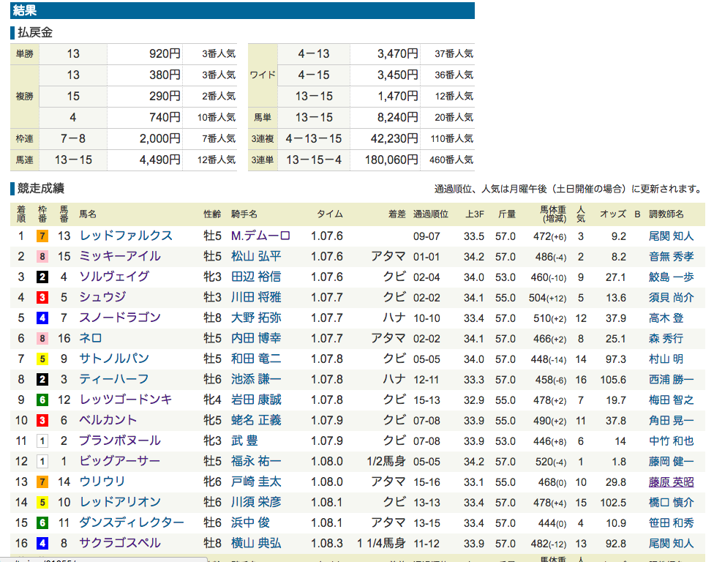Screen dimensions: 714x562
Task: Open jockey profile 川須 栄彦
Action: point(256,502)
